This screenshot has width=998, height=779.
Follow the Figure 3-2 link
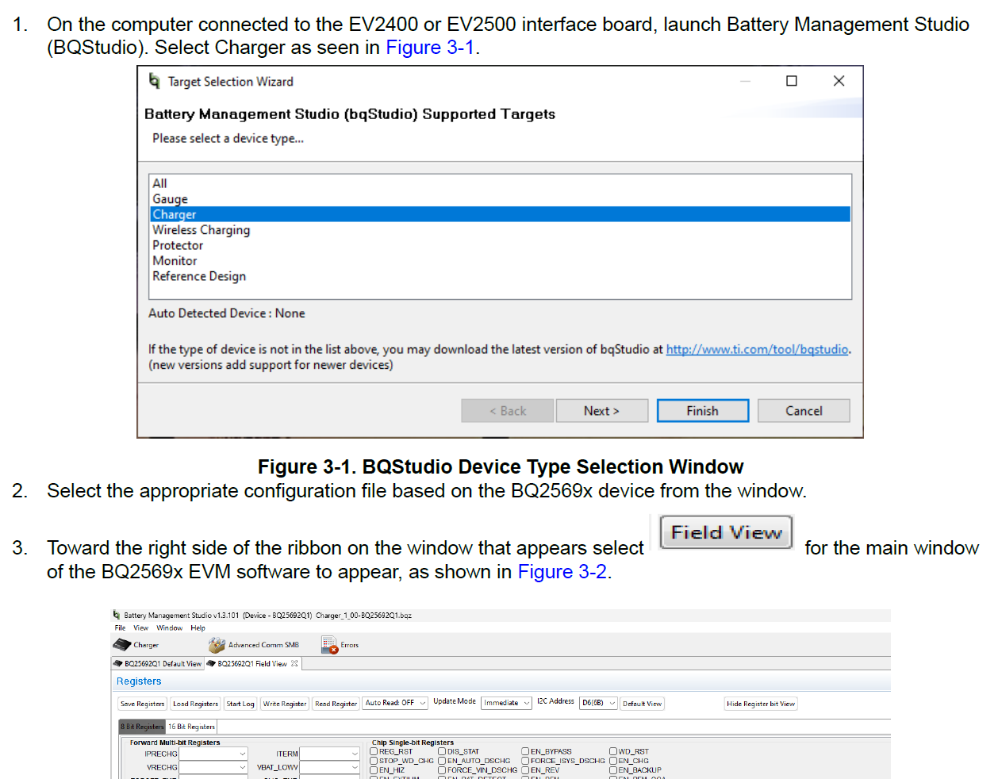coord(562,572)
